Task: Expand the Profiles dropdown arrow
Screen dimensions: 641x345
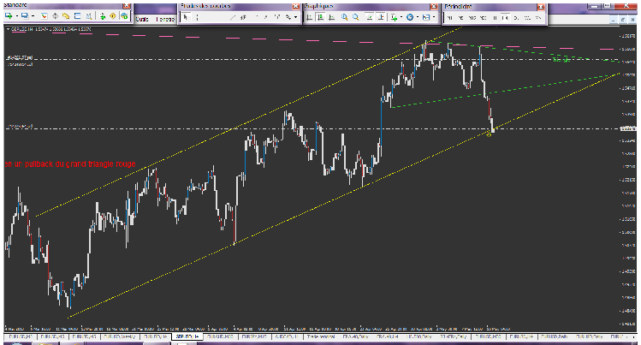Action: (x=33, y=16)
